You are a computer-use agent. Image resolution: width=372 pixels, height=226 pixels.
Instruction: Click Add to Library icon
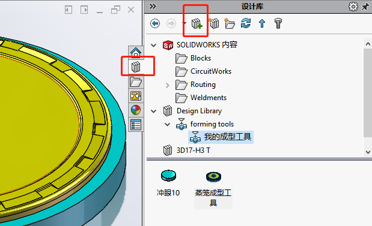(x=197, y=23)
